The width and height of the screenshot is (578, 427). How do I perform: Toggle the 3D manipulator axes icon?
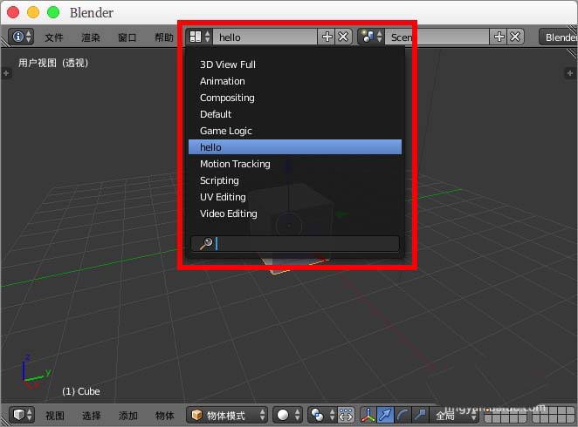[x=368, y=415]
